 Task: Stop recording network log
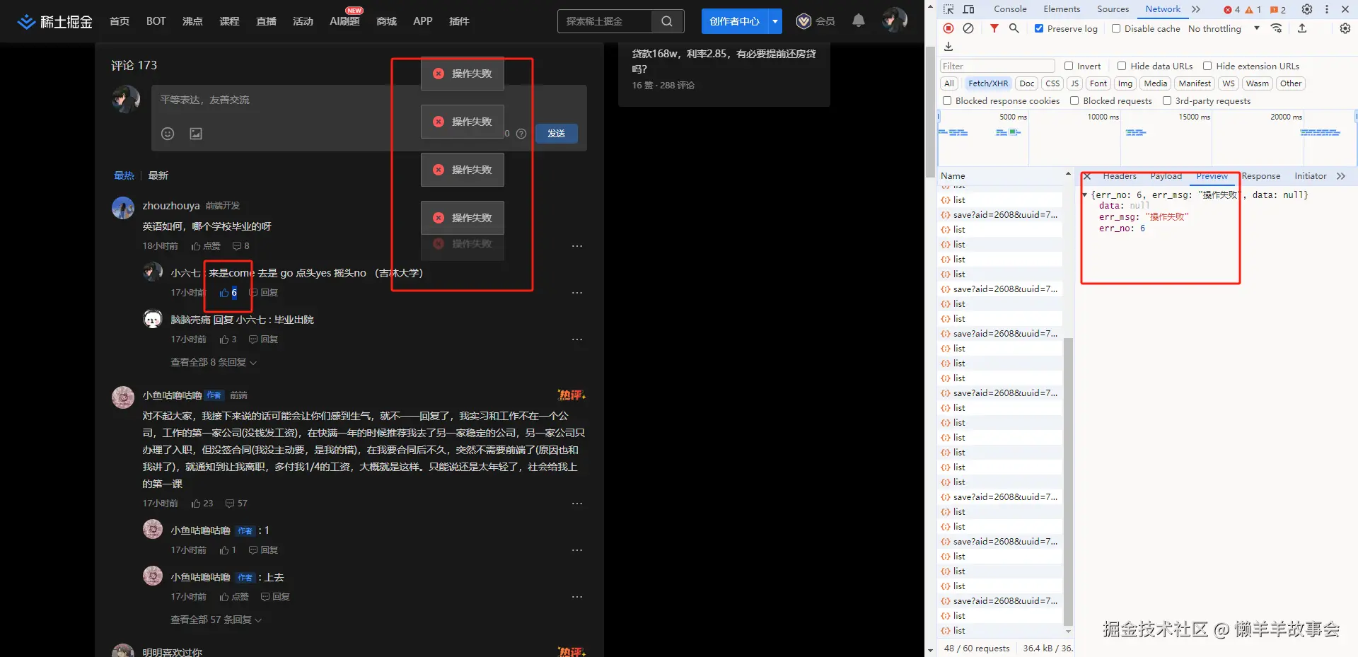point(948,28)
